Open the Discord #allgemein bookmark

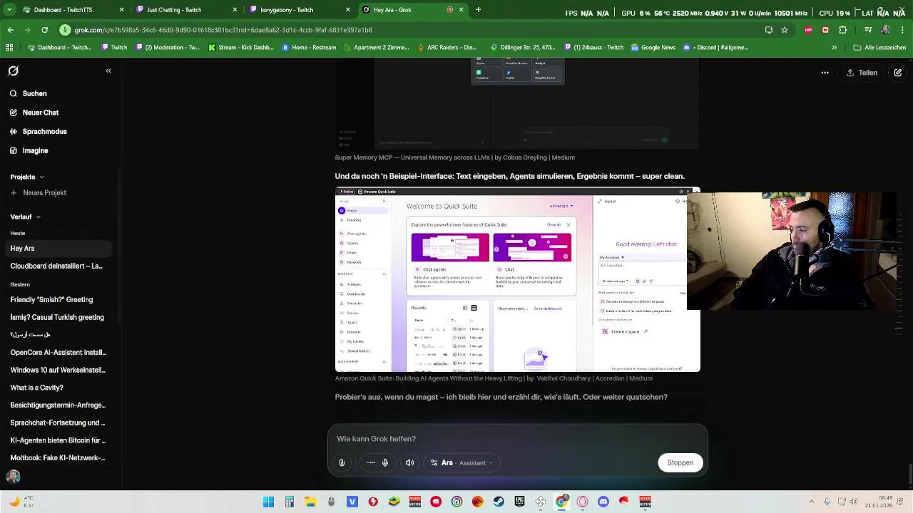pos(716,48)
